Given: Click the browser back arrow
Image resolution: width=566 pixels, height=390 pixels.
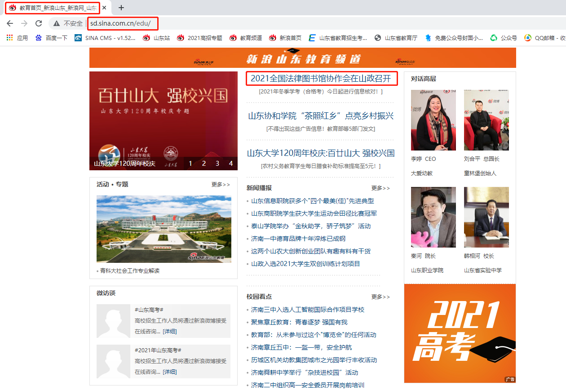Looking at the screenshot, I should tap(10, 23).
